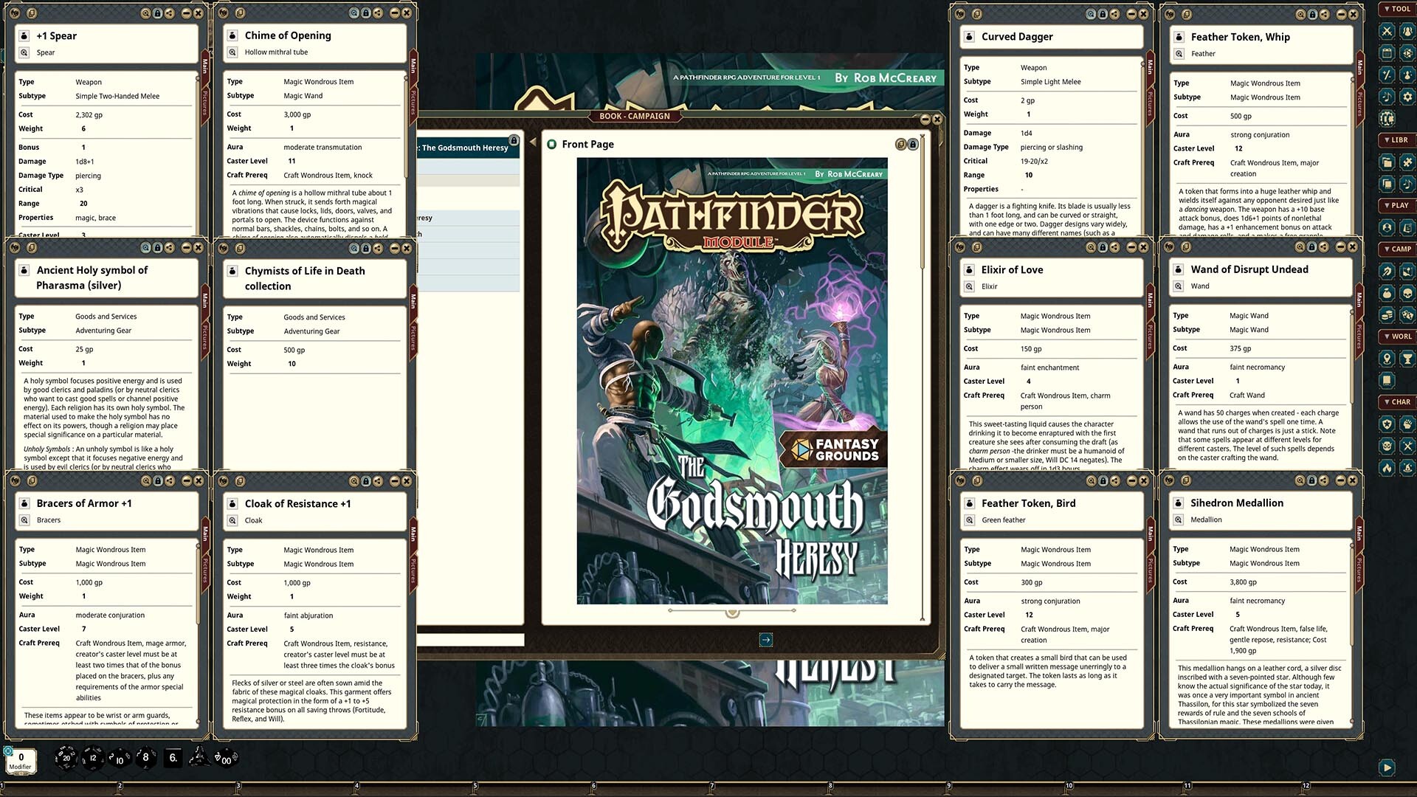
Task: Open the folder modules library icon
Action: [1387, 162]
